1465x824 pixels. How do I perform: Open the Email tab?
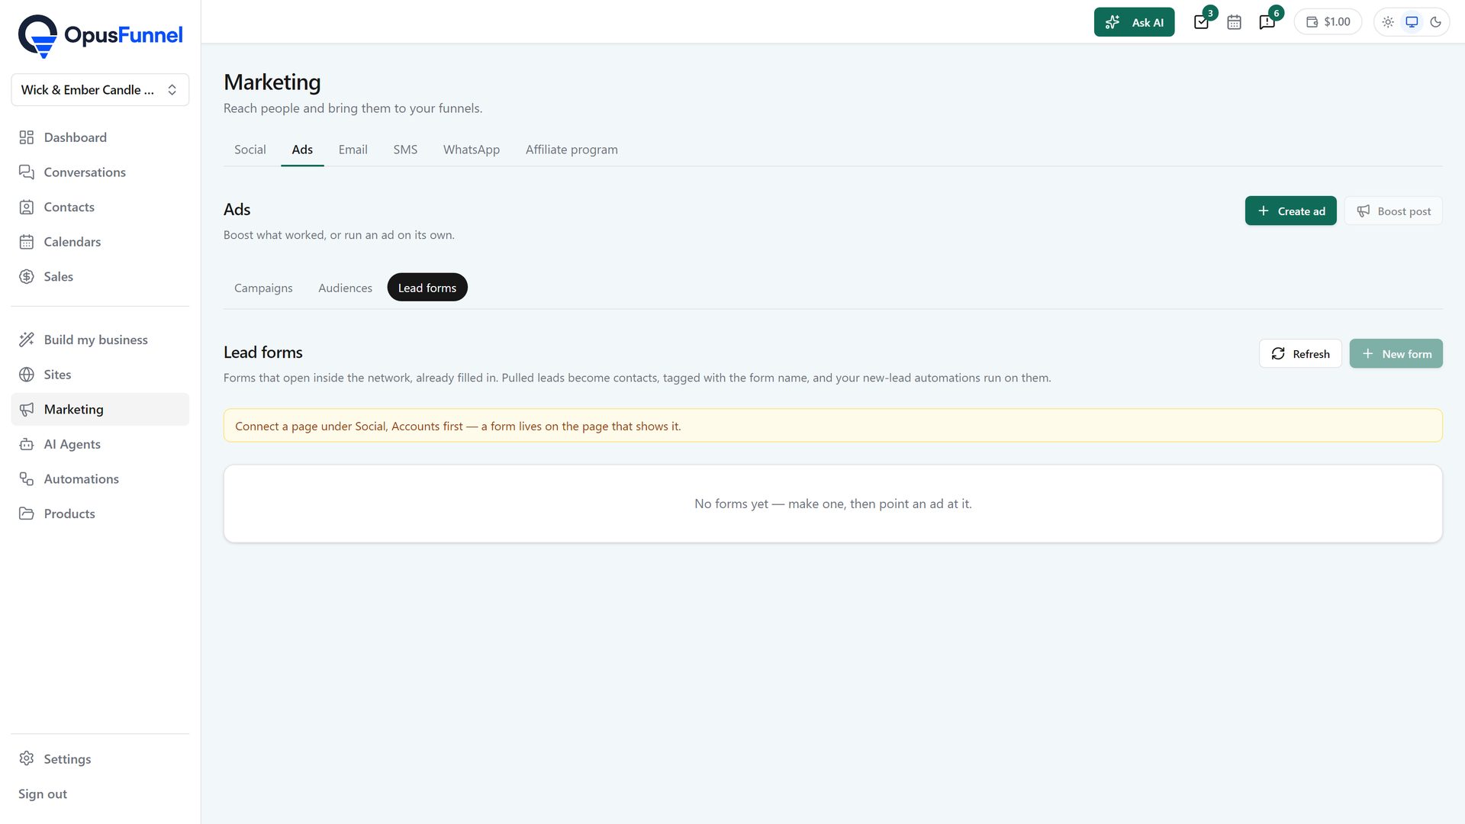353,150
